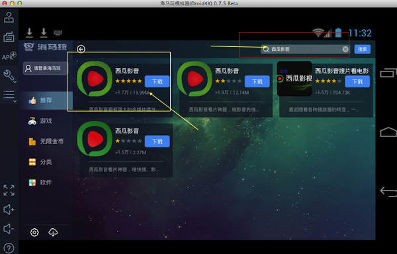Open the keyboard mapping icon in sidebar

tap(9, 37)
